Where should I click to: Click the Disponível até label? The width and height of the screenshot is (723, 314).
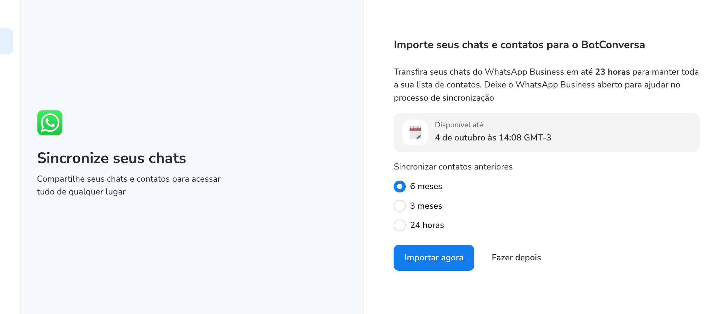[458, 125]
